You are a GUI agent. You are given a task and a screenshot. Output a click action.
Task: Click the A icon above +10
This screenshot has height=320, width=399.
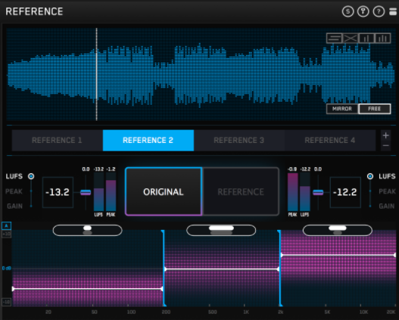[6, 225]
